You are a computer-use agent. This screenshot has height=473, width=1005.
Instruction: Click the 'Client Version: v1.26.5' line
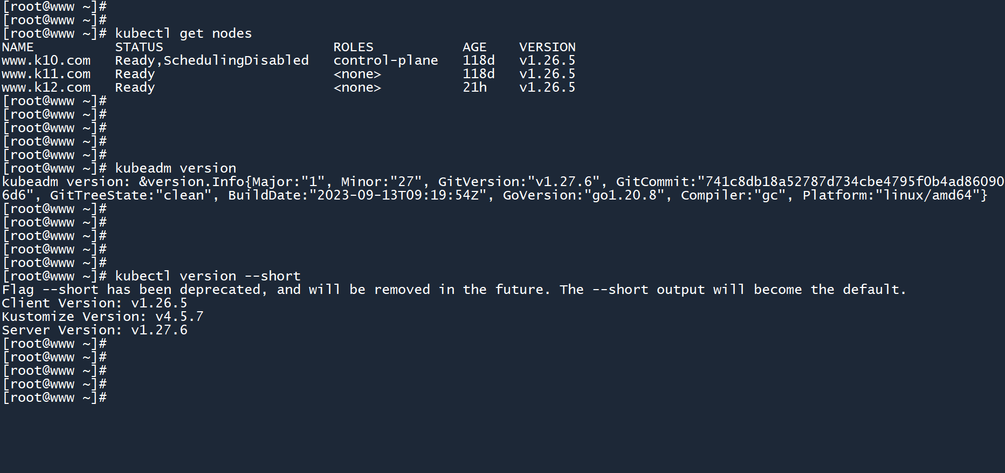click(95, 303)
